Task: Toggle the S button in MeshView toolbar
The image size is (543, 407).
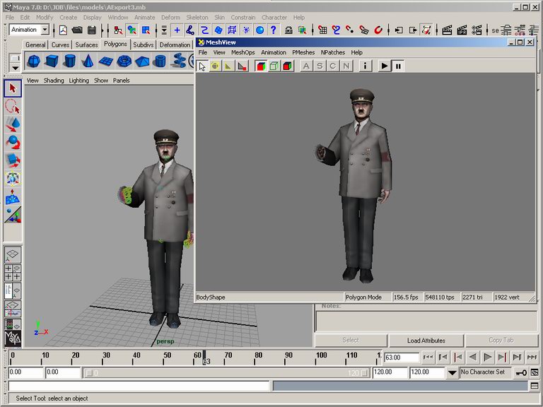Action: pyautogui.click(x=320, y=66)
